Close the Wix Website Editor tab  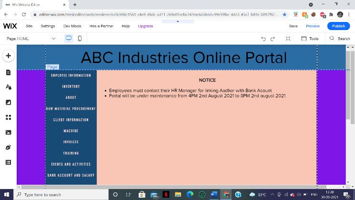coord(64,5)
